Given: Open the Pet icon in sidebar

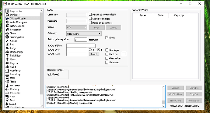Looking at the screenshot, I should [7, 44].
